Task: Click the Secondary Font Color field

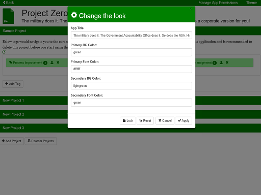Action: [x=132, y=103]
